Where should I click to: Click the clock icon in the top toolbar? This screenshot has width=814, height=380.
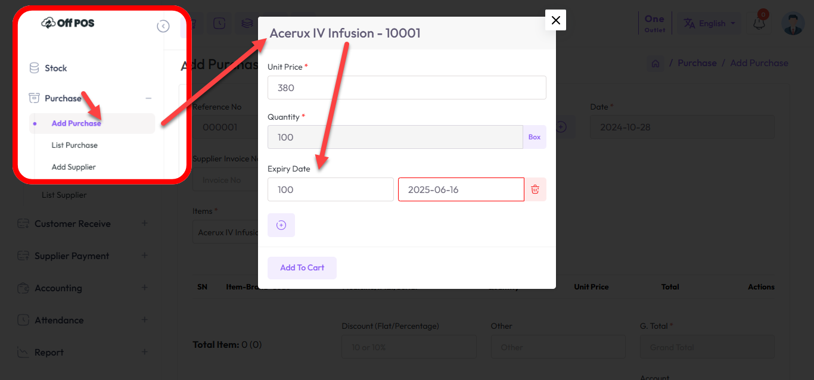click(219, 23)
